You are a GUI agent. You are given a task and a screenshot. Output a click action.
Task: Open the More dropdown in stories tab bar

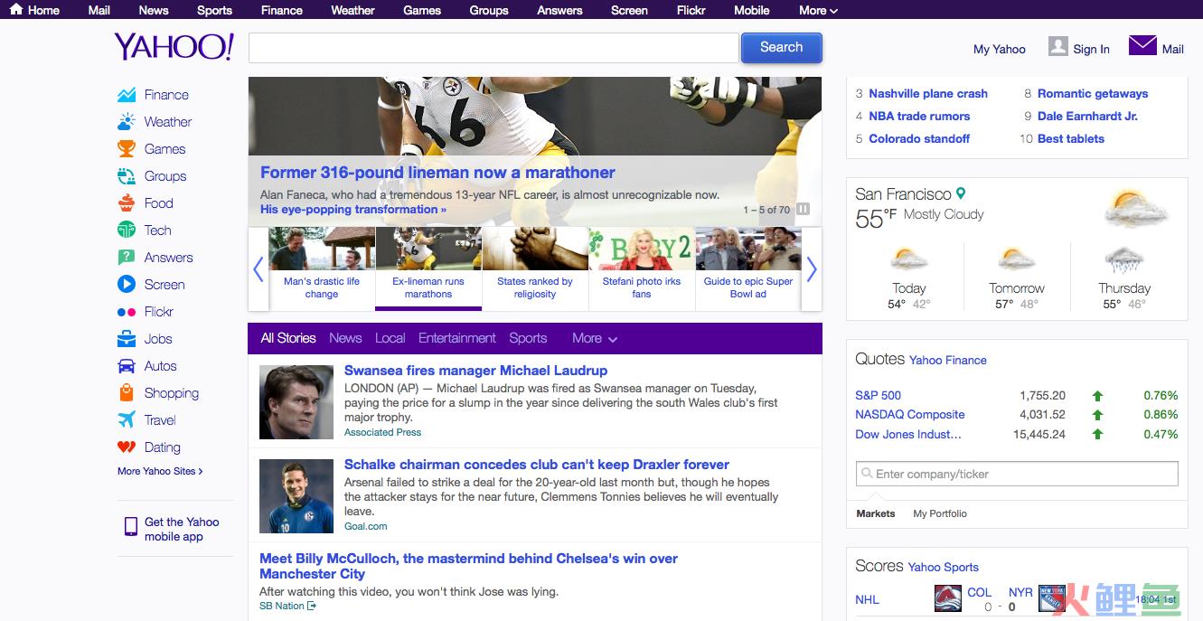point(595,338)
